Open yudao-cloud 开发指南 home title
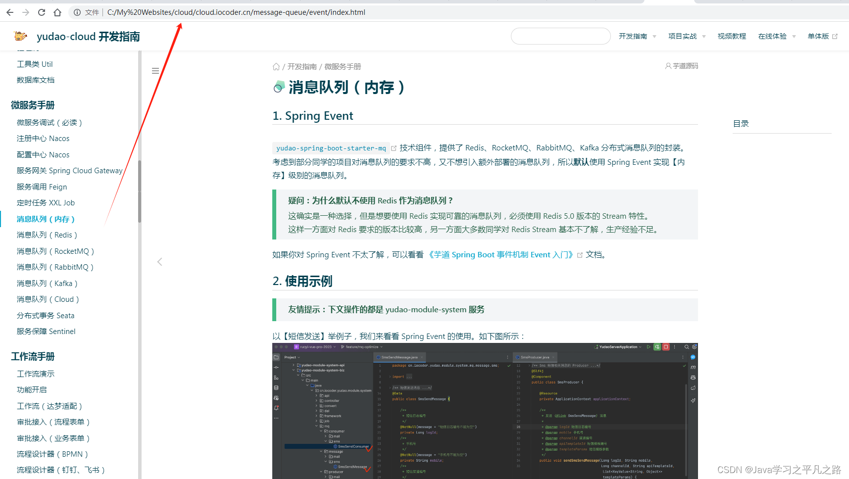849x479 pixels. pyautogui.click(x=88, y=37)
